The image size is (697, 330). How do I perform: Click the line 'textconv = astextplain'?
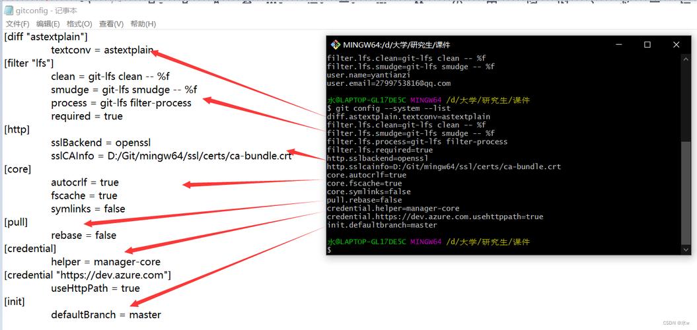[102, 50]
